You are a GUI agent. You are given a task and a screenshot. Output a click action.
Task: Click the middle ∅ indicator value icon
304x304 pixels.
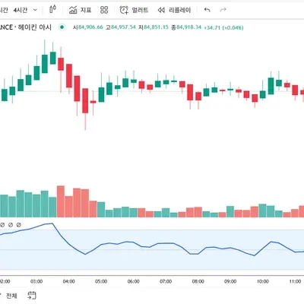pyautogui.click(x=11, y=225)
